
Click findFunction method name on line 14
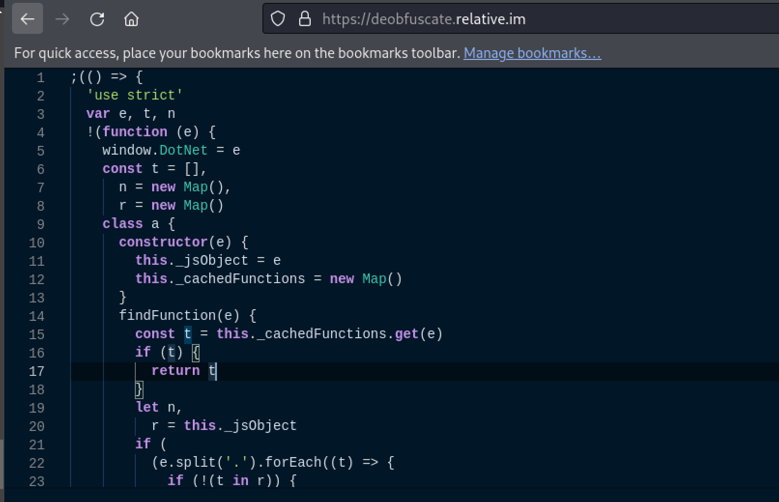[167, 316]
